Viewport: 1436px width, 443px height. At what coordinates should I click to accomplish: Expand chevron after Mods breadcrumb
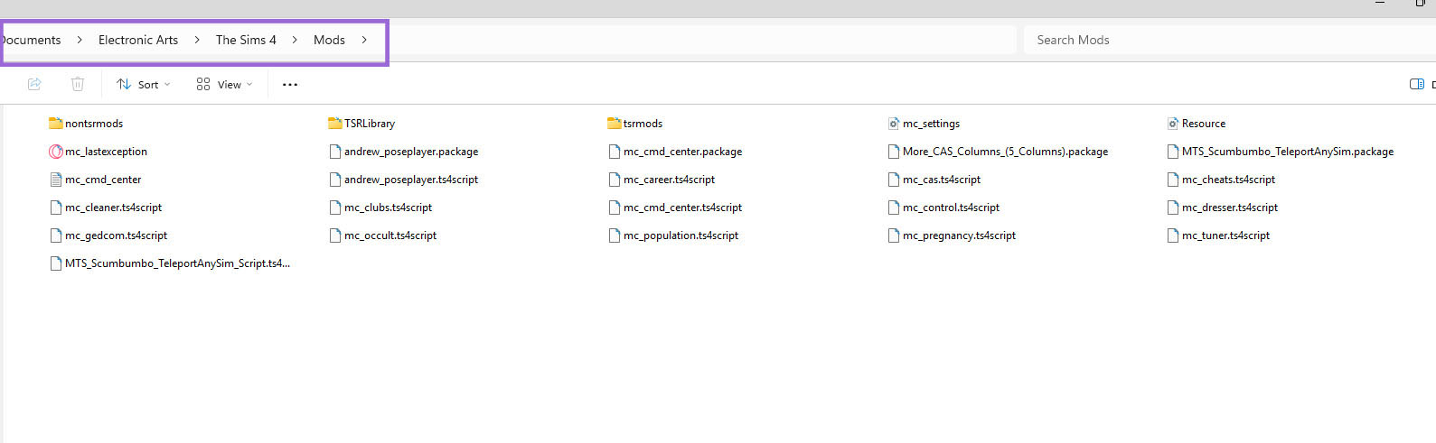tap(364, 40)
